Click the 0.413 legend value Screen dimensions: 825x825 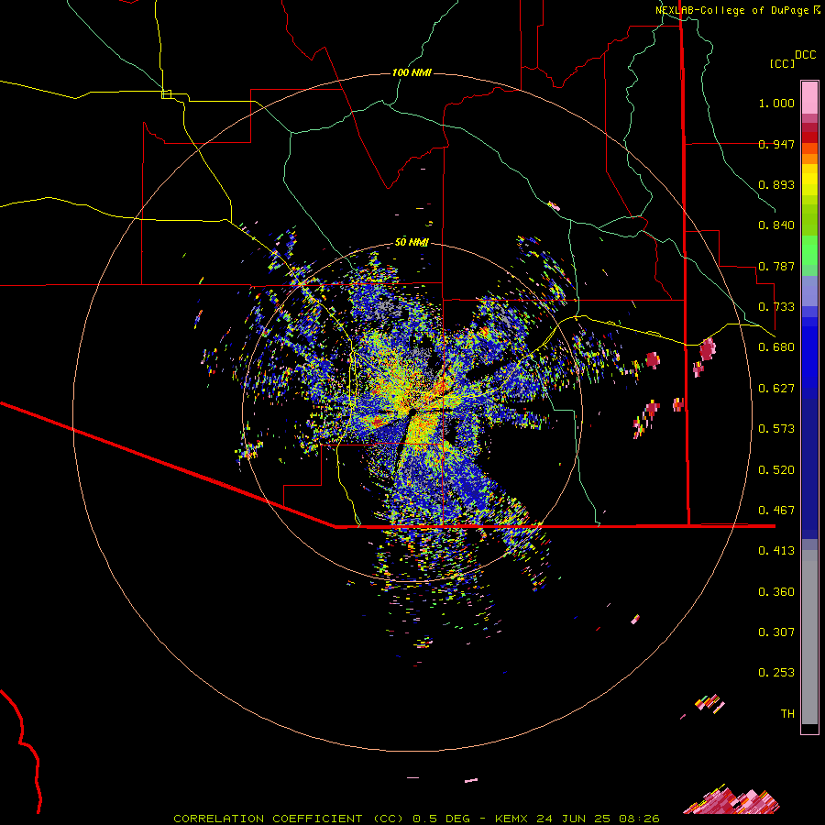776,551
